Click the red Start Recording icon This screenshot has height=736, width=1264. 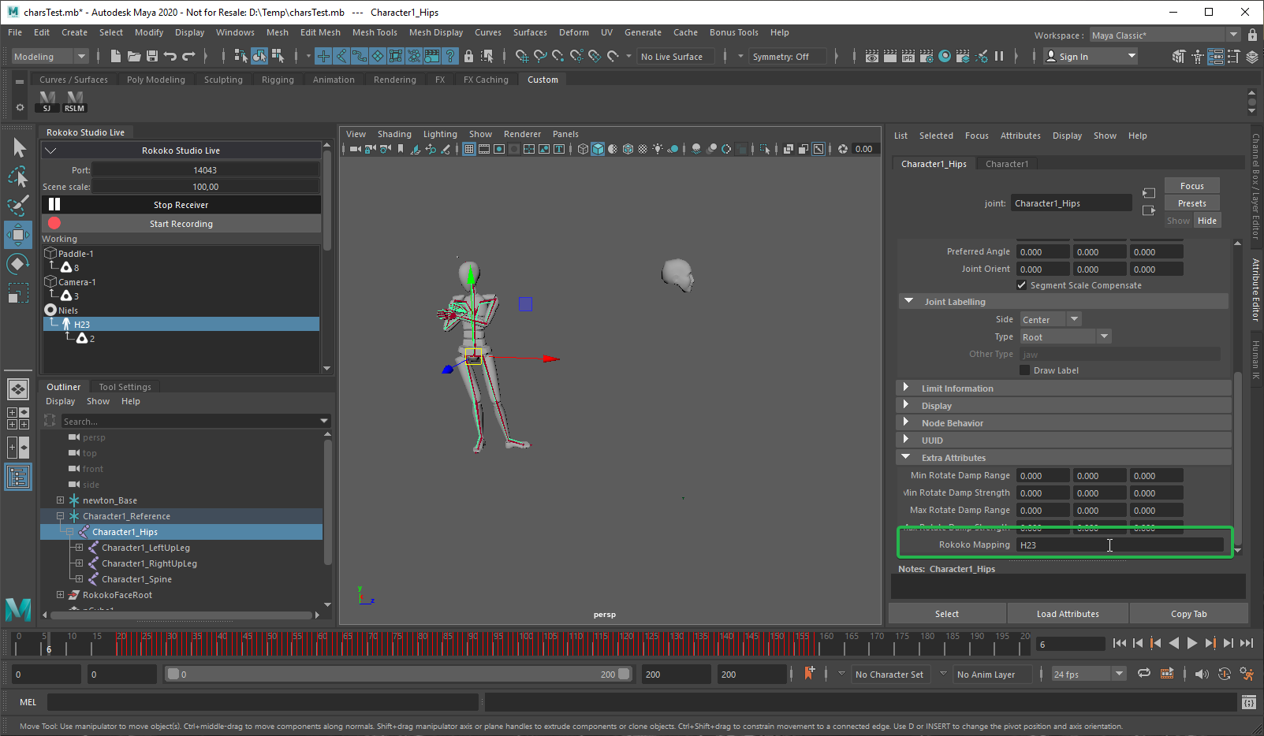54,224
